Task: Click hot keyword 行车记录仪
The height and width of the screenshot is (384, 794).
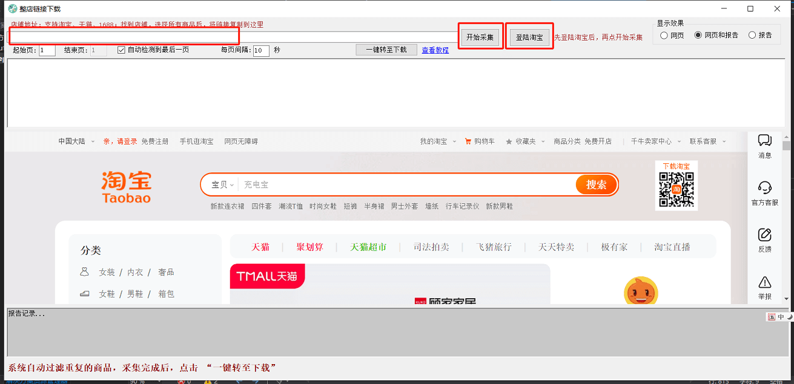Action: tap(462, 206)
